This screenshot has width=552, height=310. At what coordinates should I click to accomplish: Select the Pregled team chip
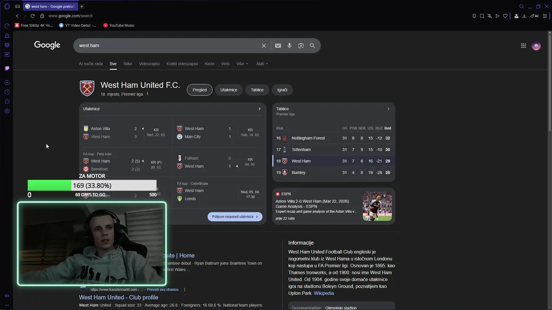[200, 90]
